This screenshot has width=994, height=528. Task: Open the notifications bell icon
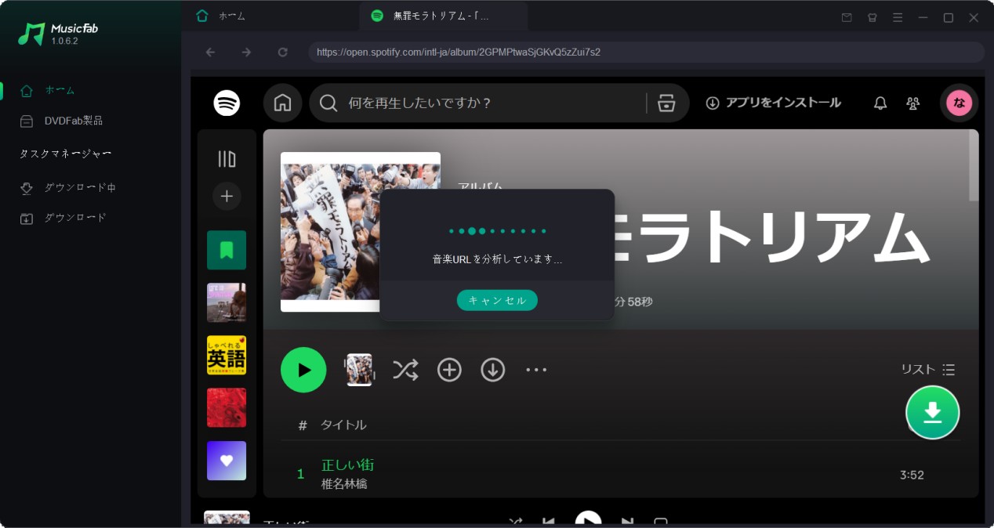(x=880, y=103)
